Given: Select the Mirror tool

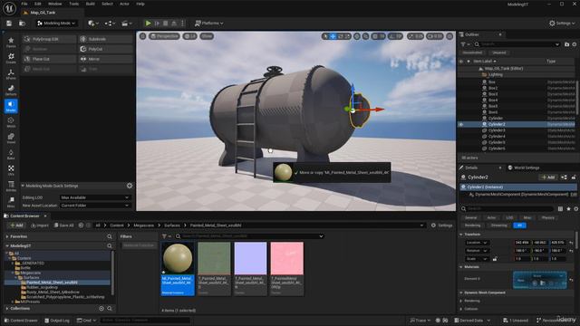Looking at the screenshot, I should tap(106, 59).
